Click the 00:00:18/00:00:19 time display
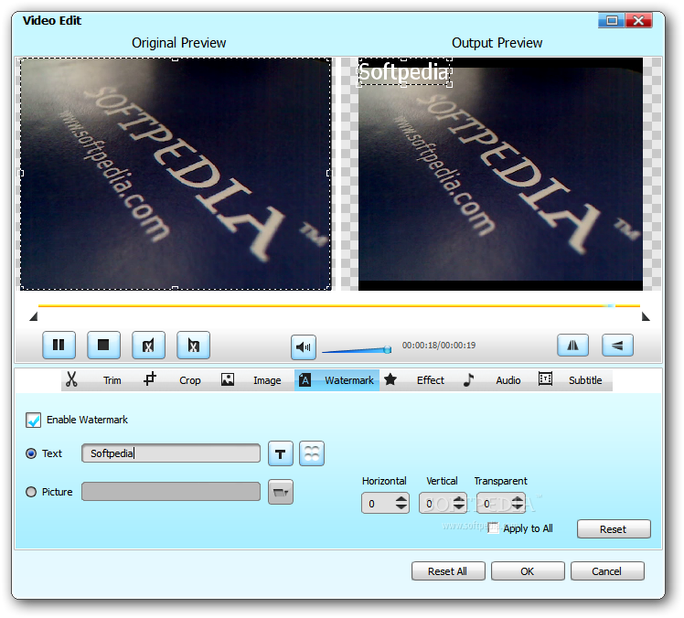Screen dimensions: 684x618 point(439,346)
